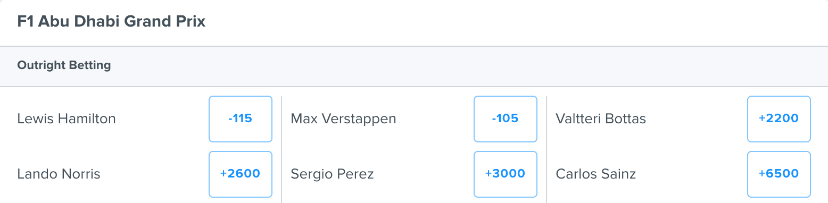This screenshot has width=828, height=203.
Task: Select Lewis Hamilton's -115 odds button
Action: point(241,119)
